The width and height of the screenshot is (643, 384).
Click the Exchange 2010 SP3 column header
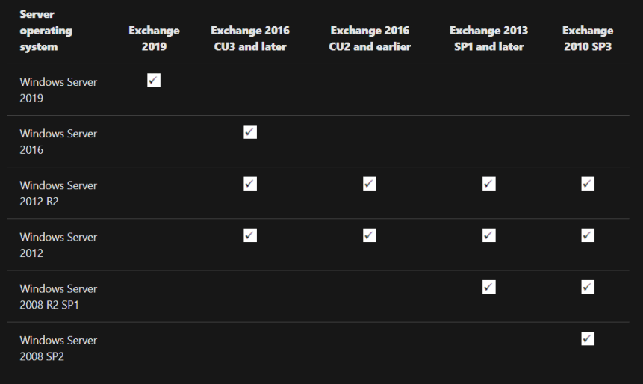(x=588, y=39)
